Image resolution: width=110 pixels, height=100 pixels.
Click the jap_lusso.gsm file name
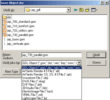pos(16,39)
